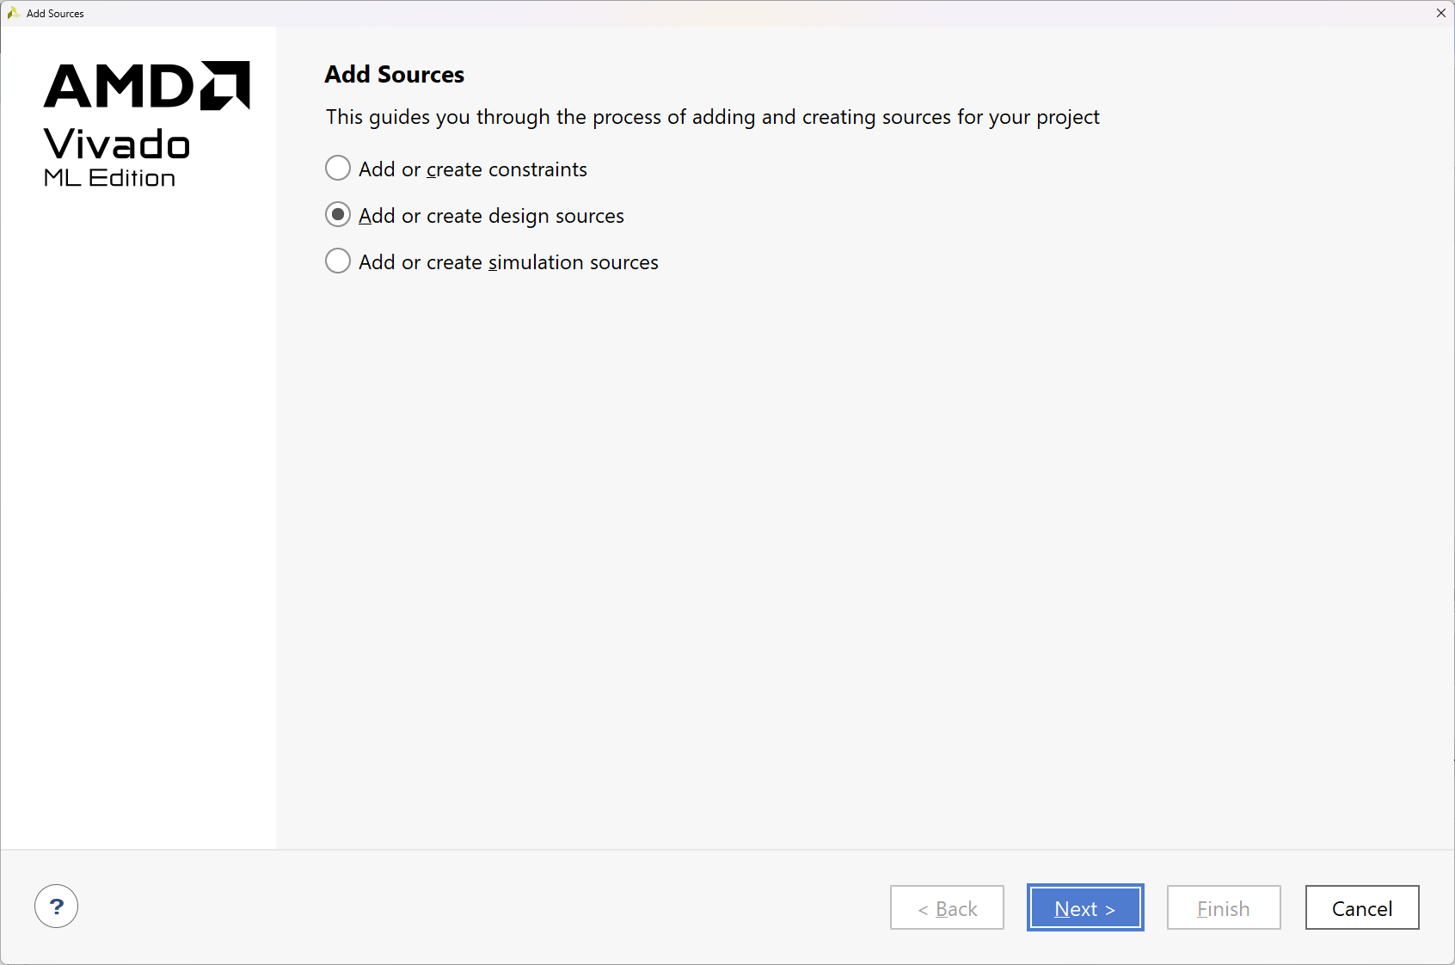Click the AMD arrow logo symbol

[x=225, y=85]
